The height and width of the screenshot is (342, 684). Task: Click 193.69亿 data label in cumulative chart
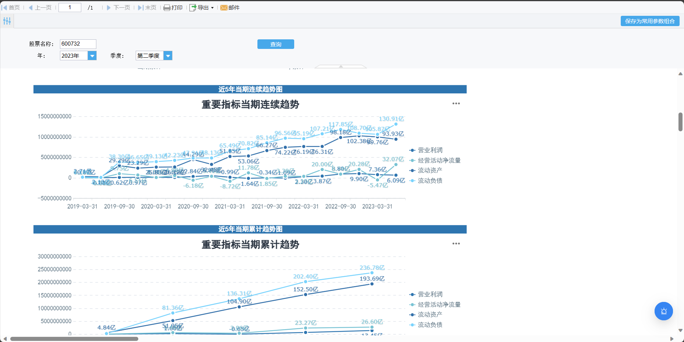click(372, 279)
